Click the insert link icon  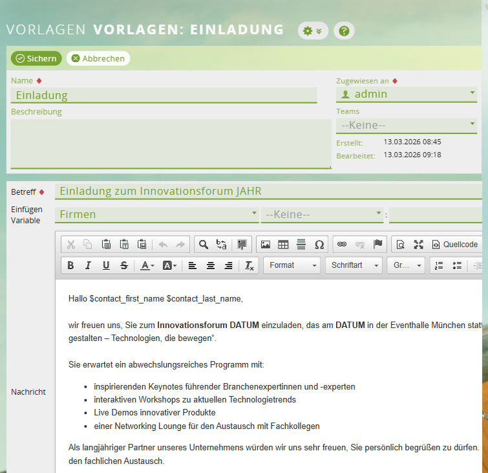pos(342,245)
